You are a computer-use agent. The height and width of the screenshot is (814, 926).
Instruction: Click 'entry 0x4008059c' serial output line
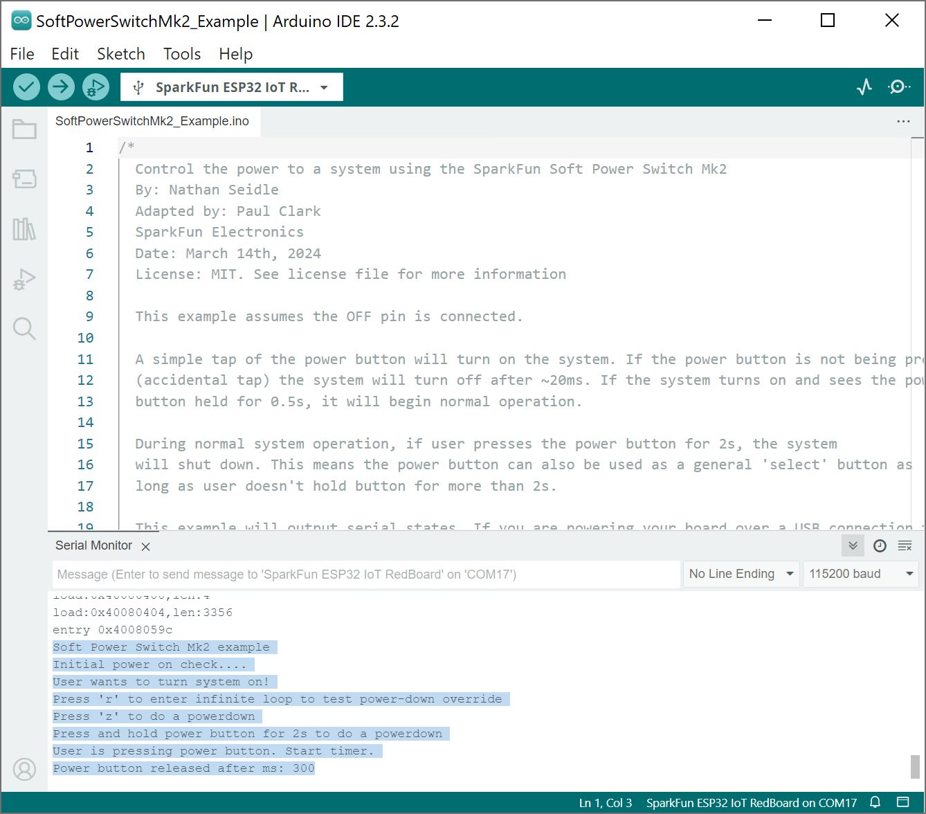[x=113, y=630]
